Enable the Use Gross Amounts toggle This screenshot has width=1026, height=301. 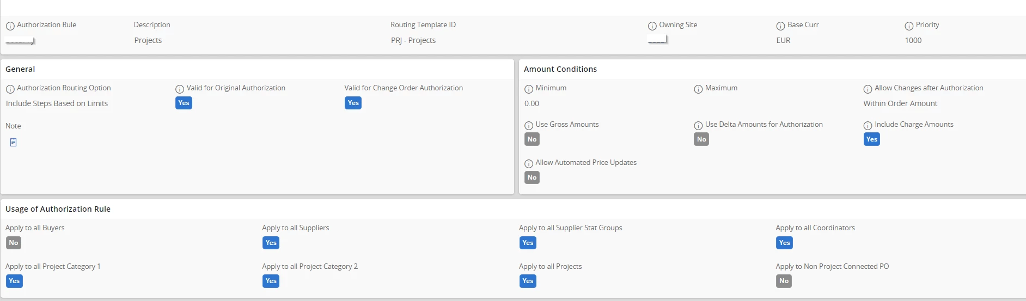[x=532, y=139]
